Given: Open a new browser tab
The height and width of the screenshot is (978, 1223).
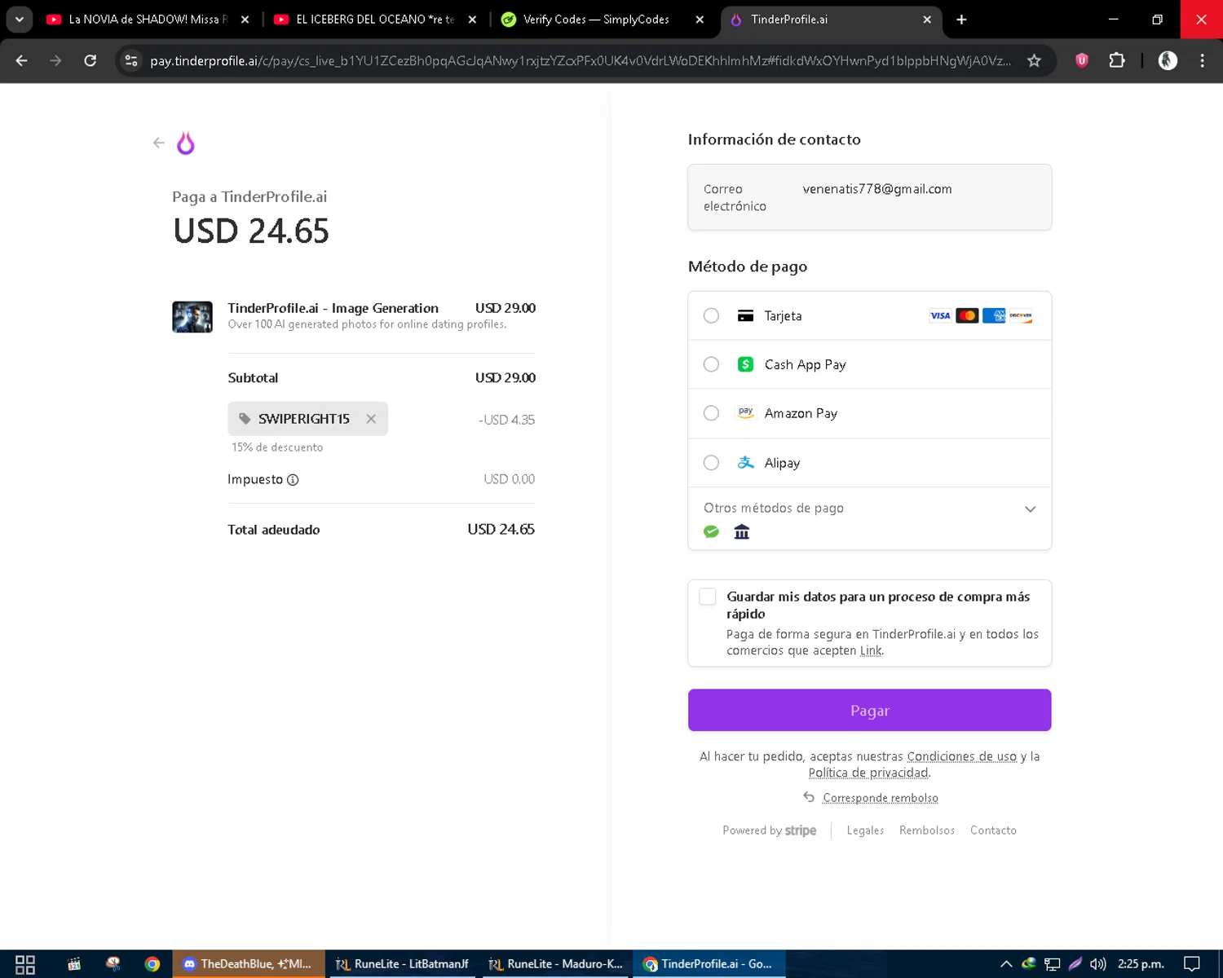Looking at the screenshot, I should (x=961, y=20).
